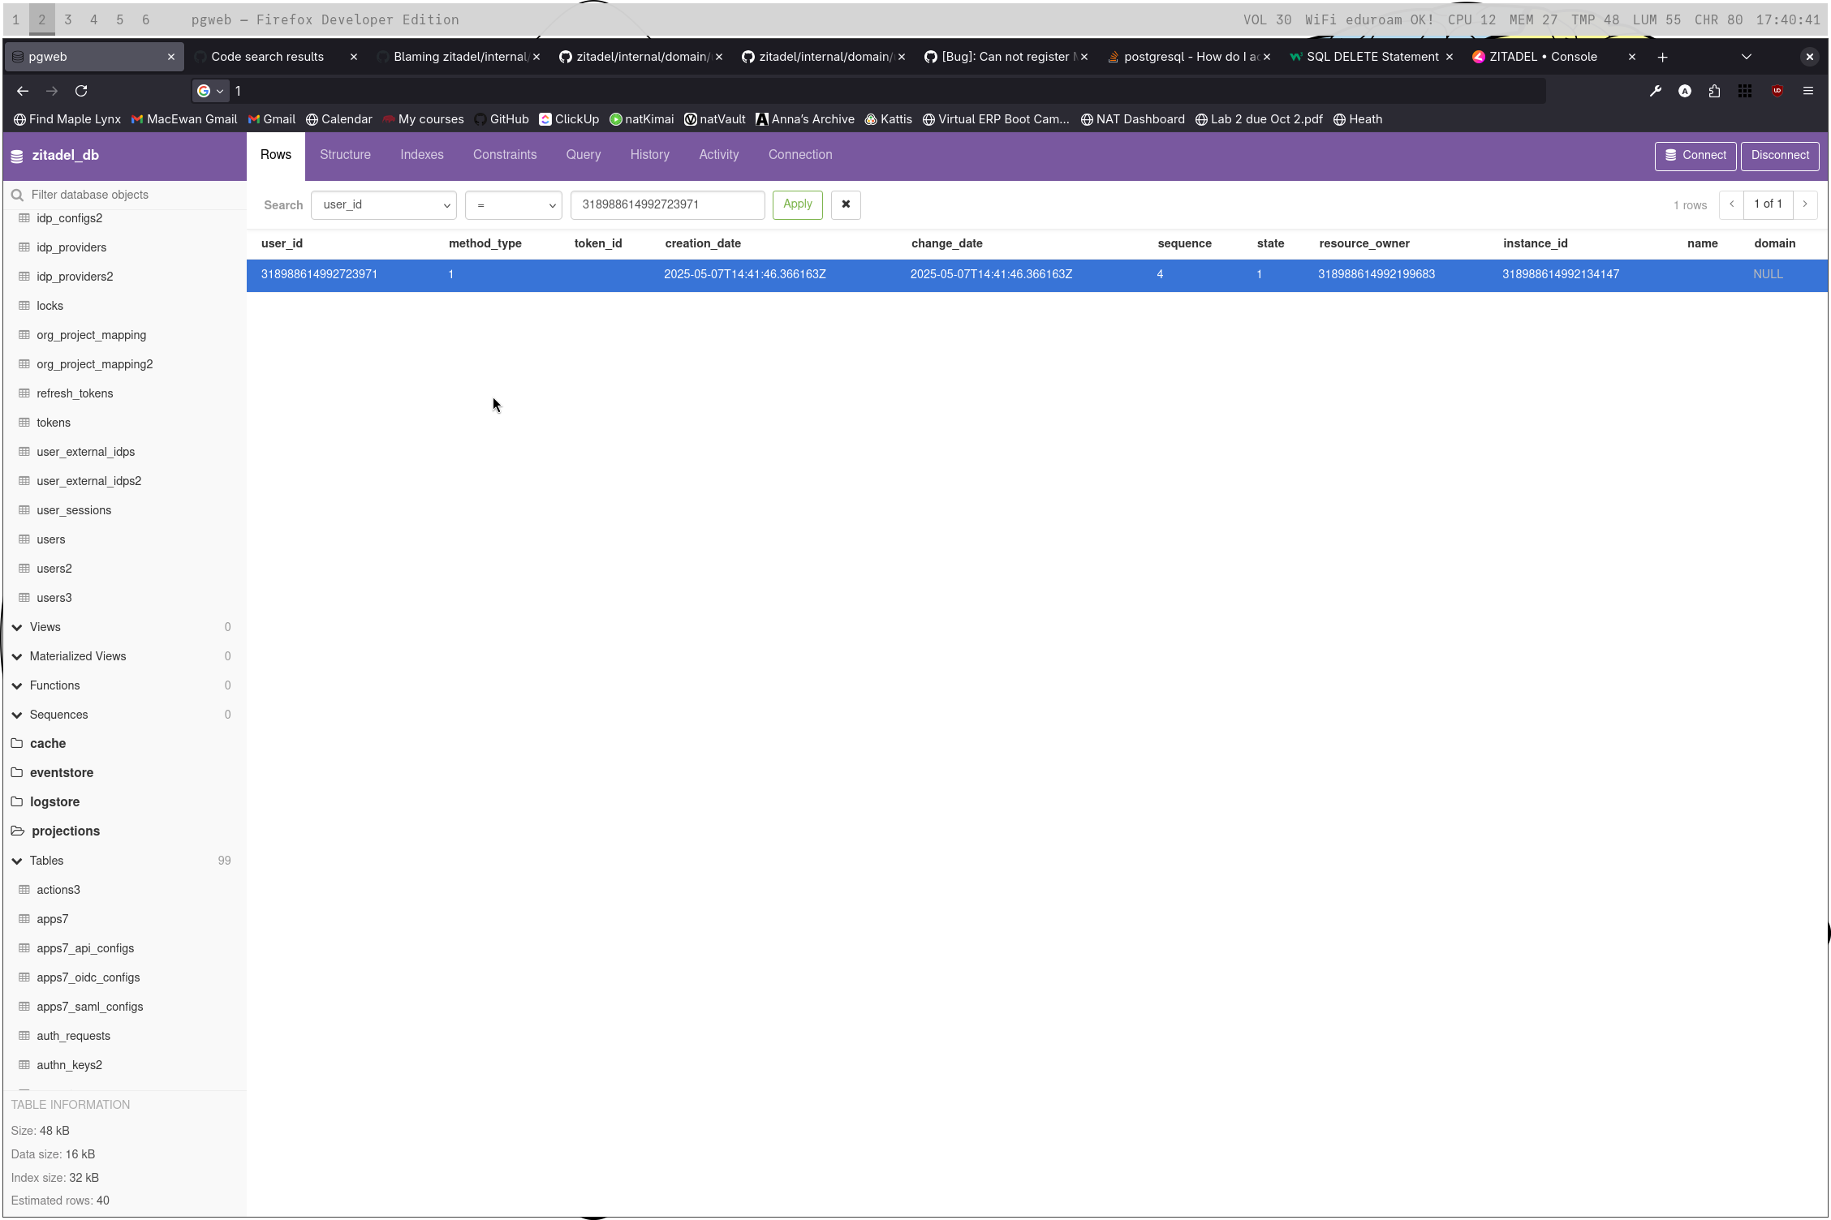Viewport: 1831px width, 1220px height.
Task: Click the Firefox extensions puzzle icon
Action: [x=1714, y=91]
